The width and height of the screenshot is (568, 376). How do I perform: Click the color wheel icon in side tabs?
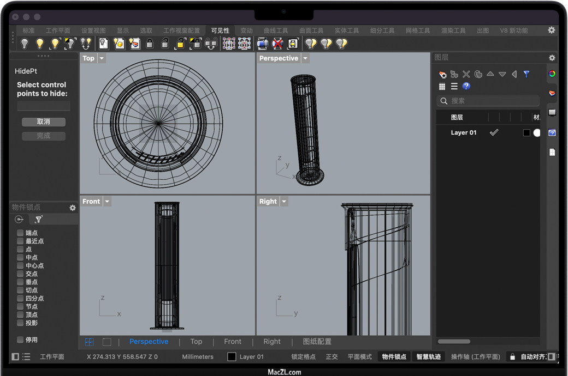[x=552, y=74]
